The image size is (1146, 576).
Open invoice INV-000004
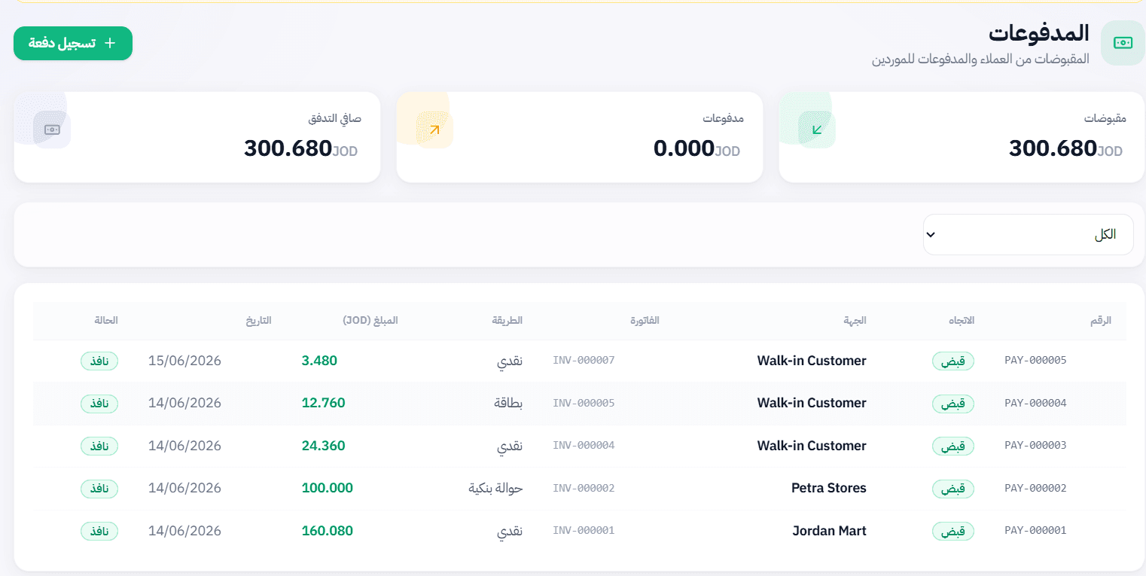584,446
